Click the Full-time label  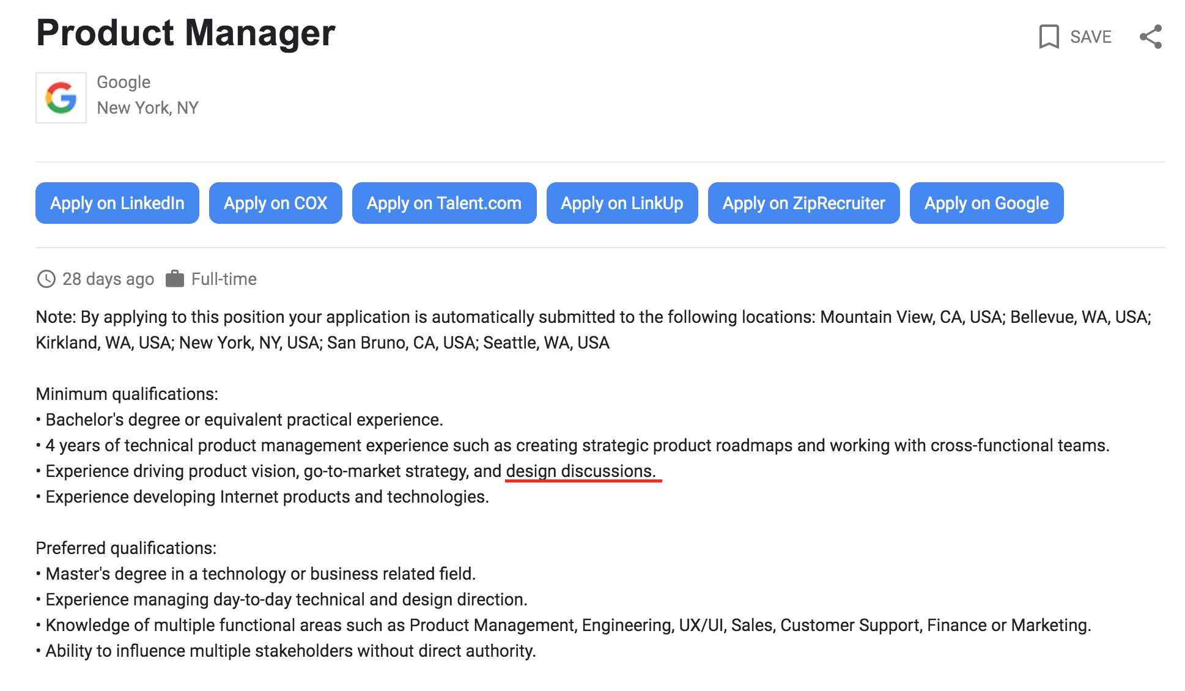(224, 279)
